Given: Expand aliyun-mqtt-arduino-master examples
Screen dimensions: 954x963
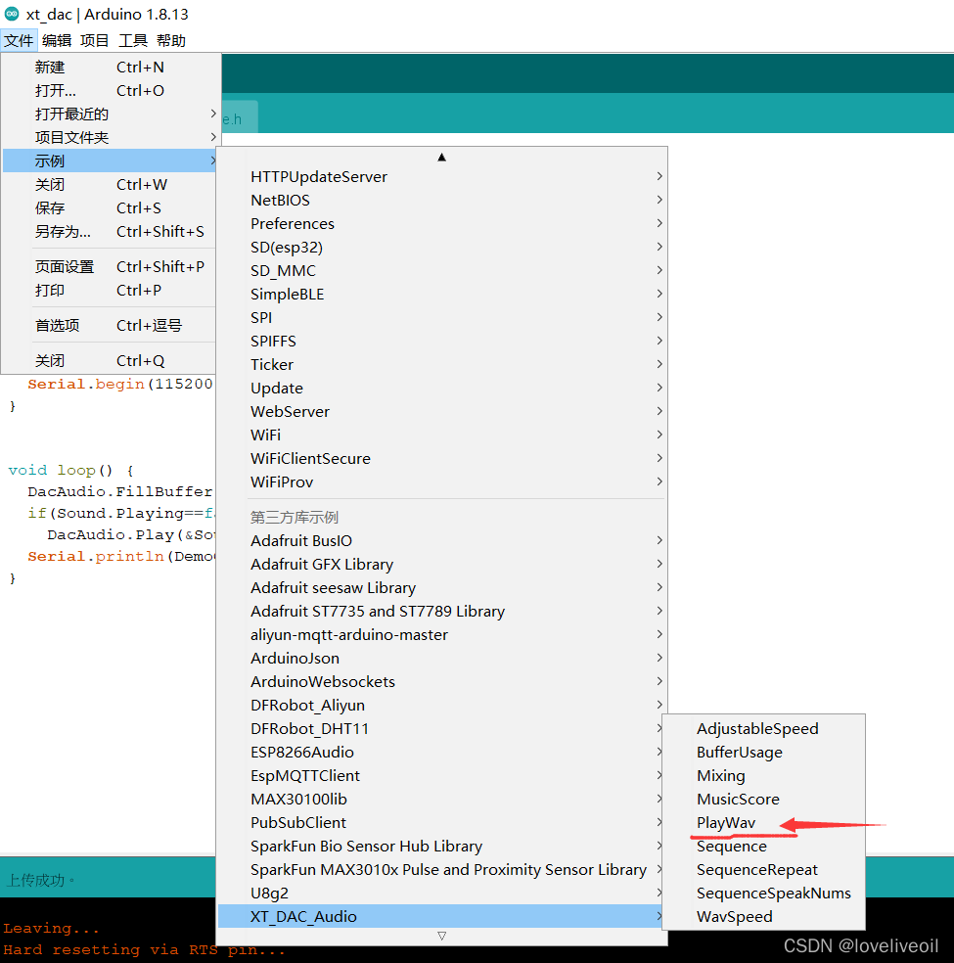Looking at the screenshot, I should [442, 634].
